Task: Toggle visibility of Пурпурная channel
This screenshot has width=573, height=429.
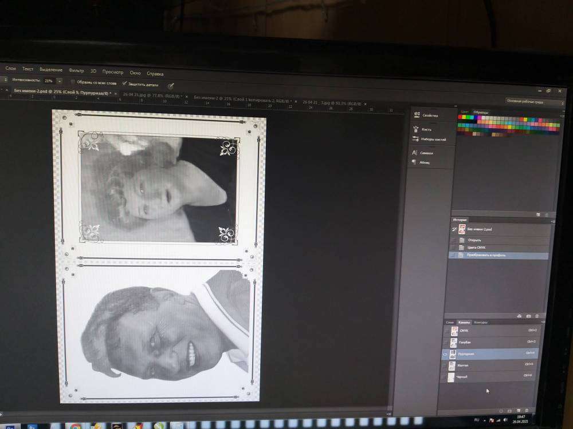Action: point(445,355)
